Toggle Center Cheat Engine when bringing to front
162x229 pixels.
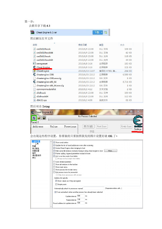click(54, 148)
